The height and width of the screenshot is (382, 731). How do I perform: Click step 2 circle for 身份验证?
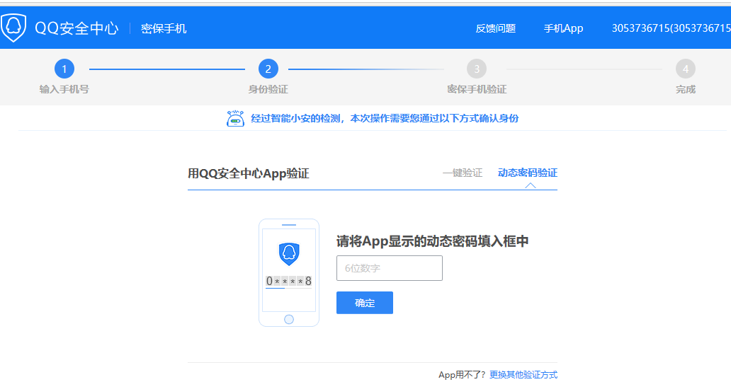(x=268, y=69)
